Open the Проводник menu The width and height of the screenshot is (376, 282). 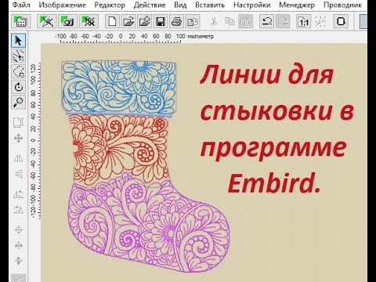pos(342,5)
